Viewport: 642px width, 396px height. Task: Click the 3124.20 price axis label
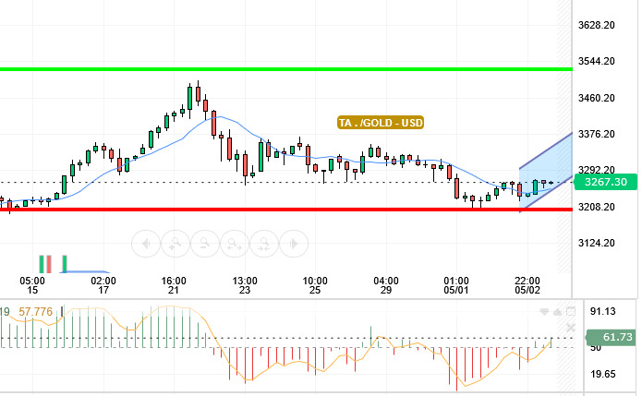point(597,243)
